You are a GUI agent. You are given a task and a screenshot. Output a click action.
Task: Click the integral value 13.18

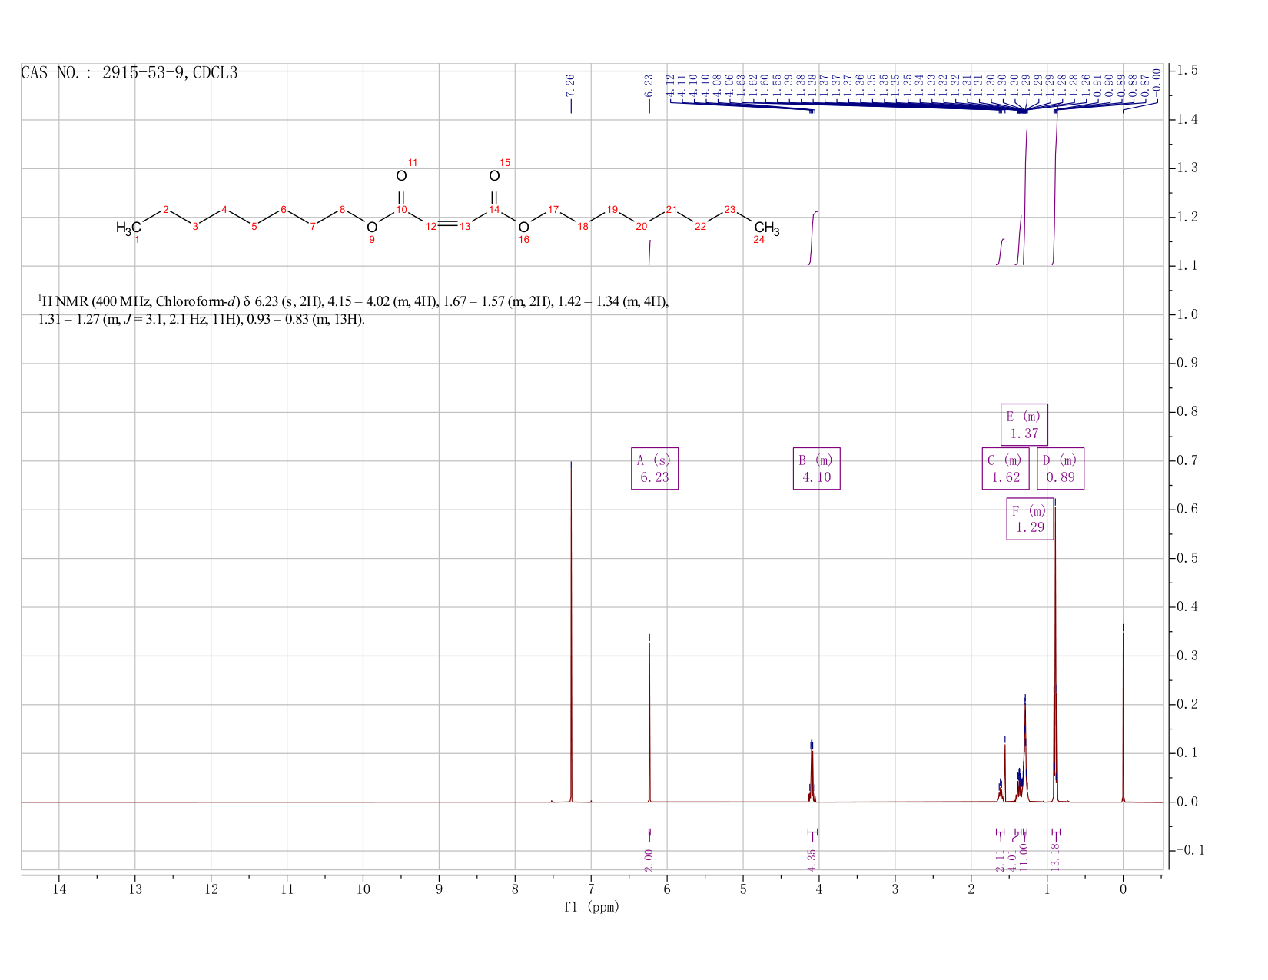(1055, 858)
